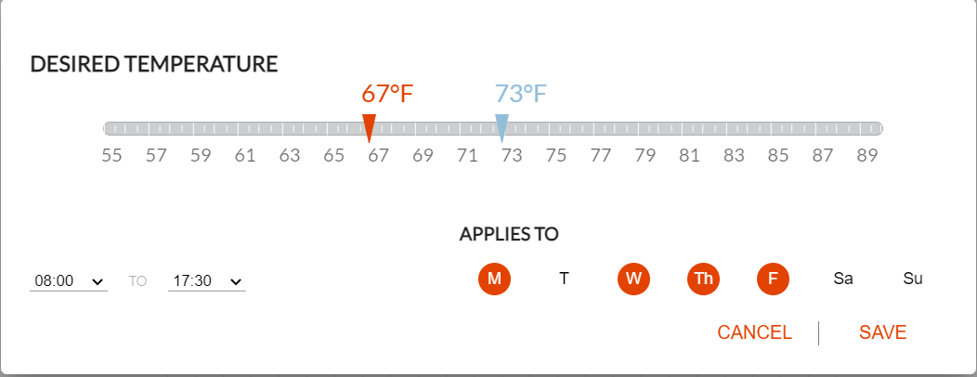Click the blue cooling setpoint marker

pyautogui.click(x=502, y=128)
